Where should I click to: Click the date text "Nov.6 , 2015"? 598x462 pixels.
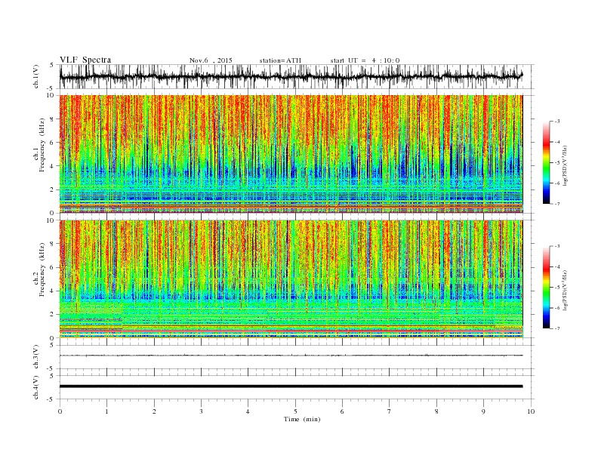point(211,60)
